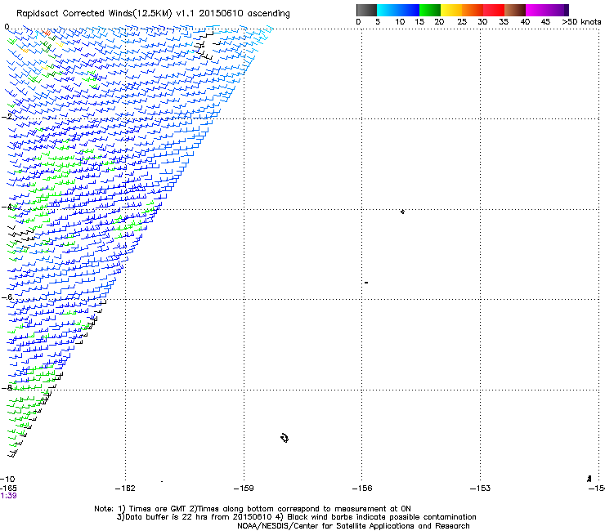Click the note 'Times are GMT' line
This screenshot has height=531, width=605.
[x=253, y=509]
